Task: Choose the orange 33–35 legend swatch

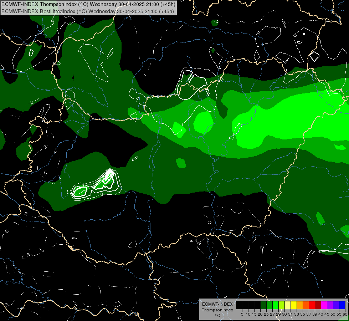Action: 300,305
